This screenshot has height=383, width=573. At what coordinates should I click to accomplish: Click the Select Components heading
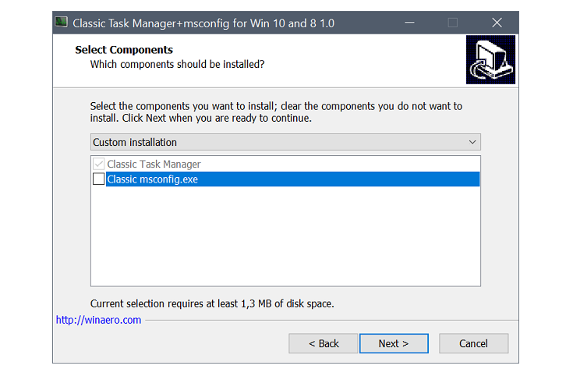coord(124,50)
